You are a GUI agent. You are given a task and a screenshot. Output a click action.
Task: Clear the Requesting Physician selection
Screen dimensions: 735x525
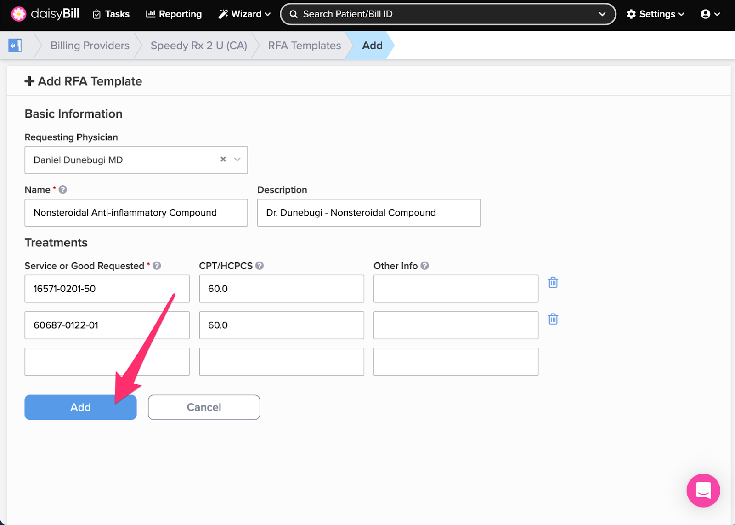223,159
